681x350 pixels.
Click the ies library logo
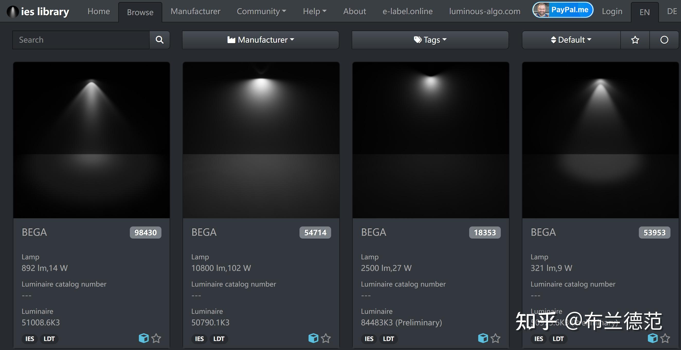38,11
